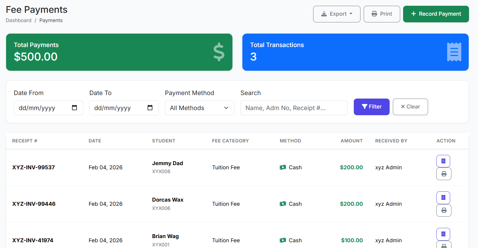Navigate to Dashboard via the breadcrumb link
Viewport: 478px width, 248px height.
[19, 20]
